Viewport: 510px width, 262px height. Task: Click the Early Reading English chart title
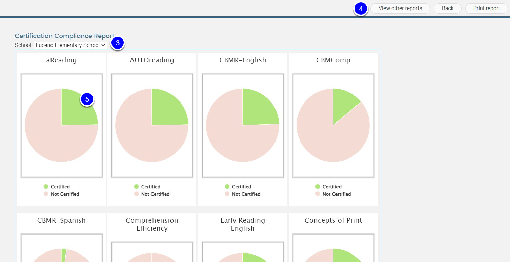click(243, 224)
